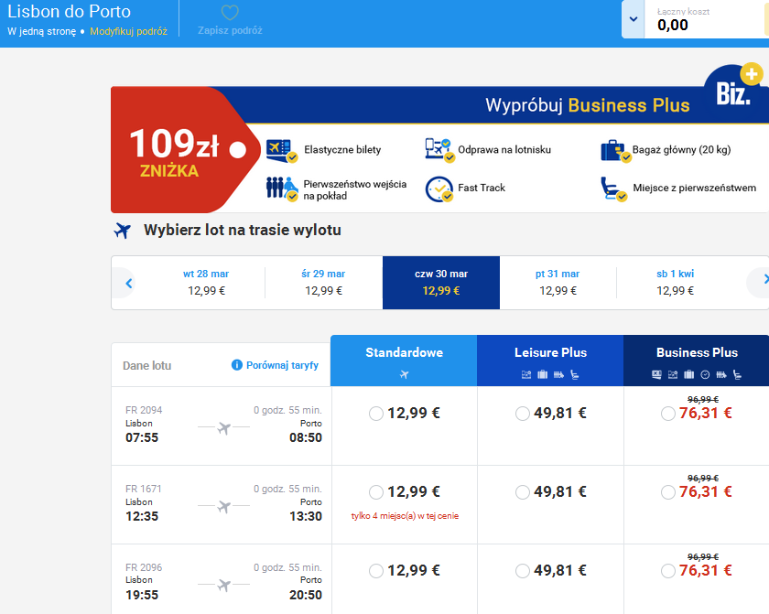The width and height of the screenshot is (769, 614).
Task: Click the Zapisz podróż link
Action: coord(230,30)
